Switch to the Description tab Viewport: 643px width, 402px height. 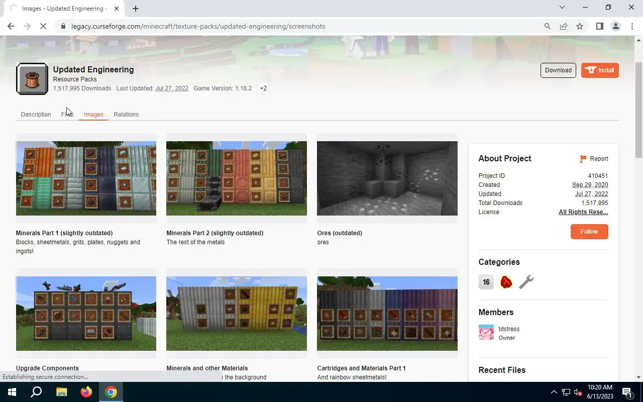(x=36, y=115)
